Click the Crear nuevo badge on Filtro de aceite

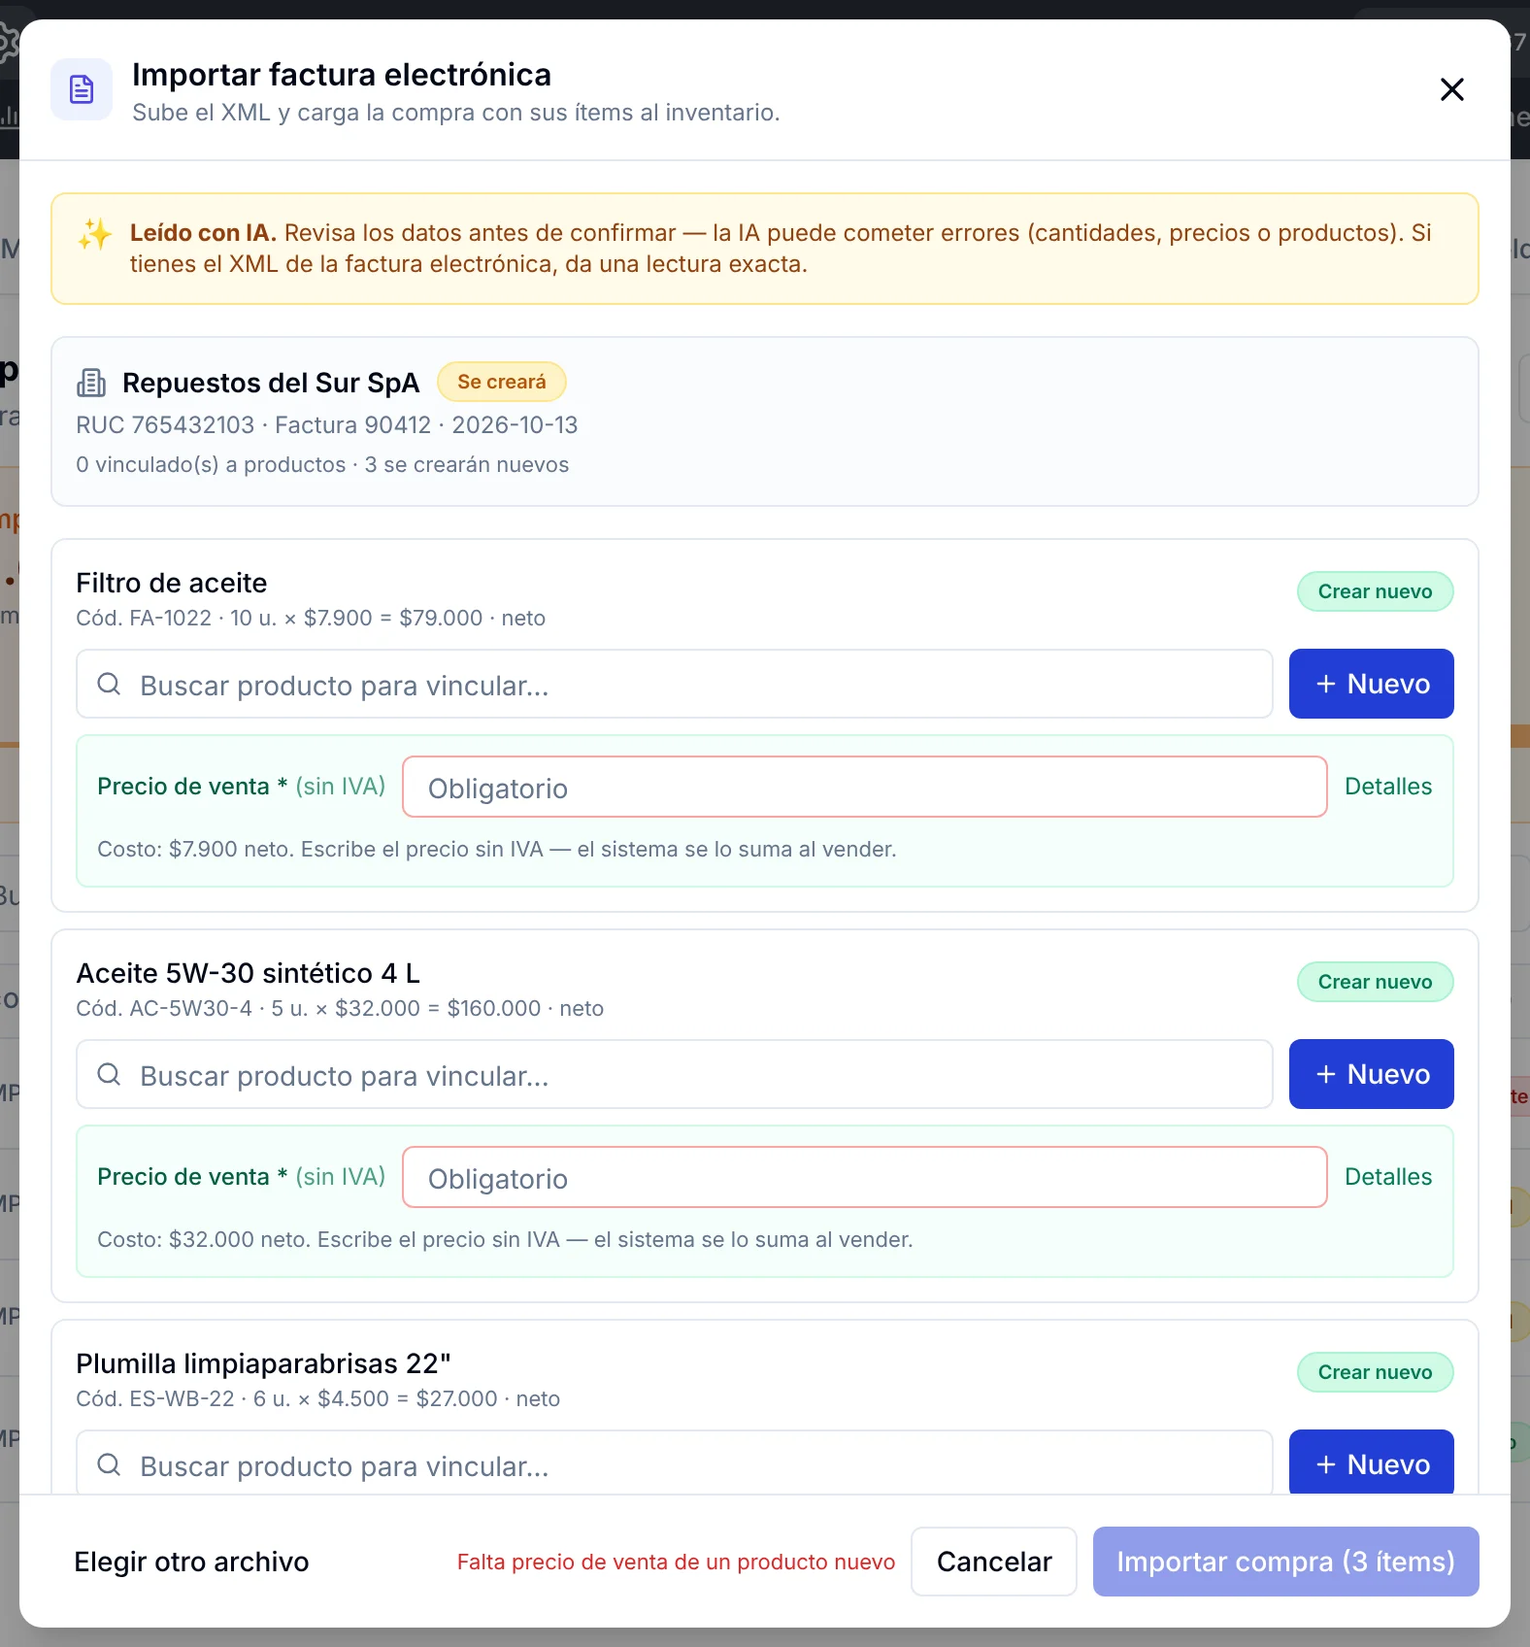pos(1375,591)
